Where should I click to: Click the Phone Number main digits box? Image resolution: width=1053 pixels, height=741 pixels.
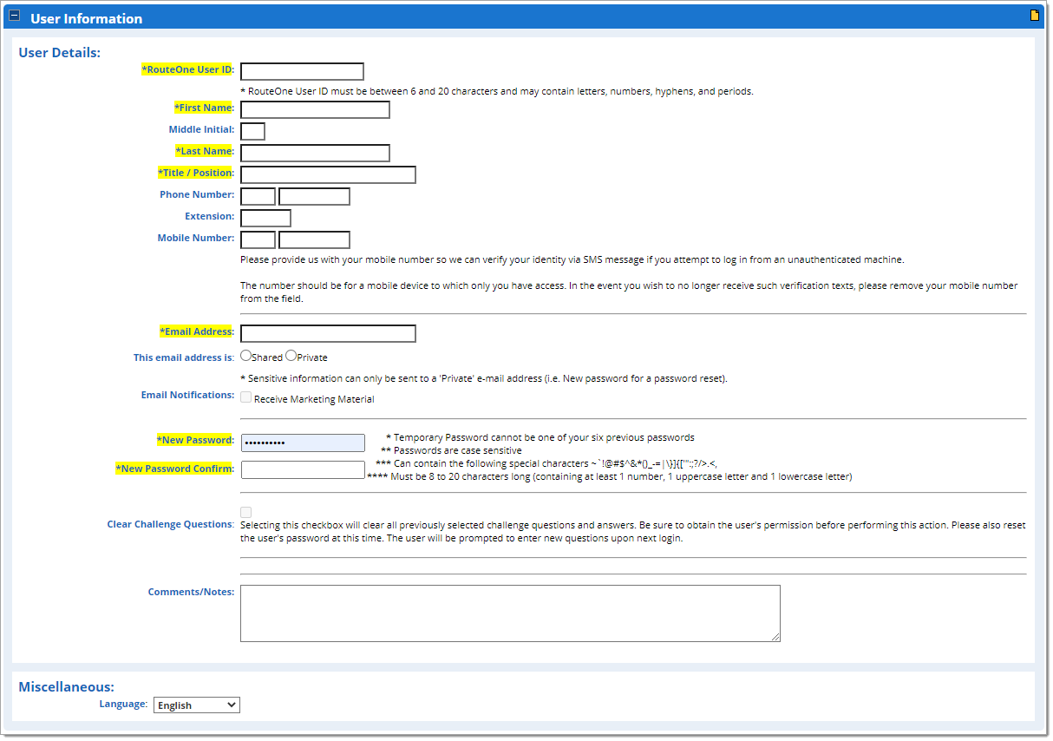coord(314,196)
